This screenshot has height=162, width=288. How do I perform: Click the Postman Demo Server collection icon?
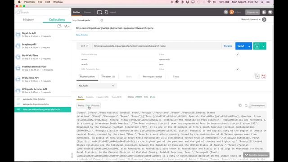[18, 68]
